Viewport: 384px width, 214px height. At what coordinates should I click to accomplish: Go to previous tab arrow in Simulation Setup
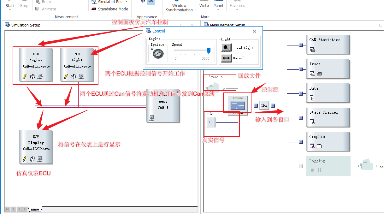coord(13,209)
